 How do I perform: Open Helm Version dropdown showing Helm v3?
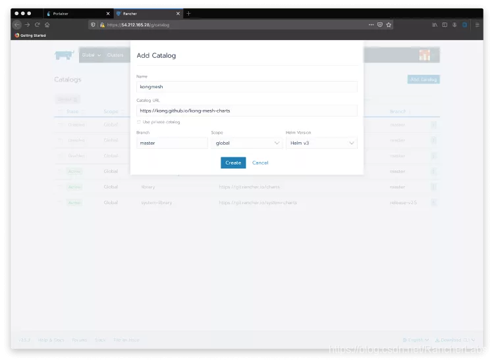(x=321, y=143)
